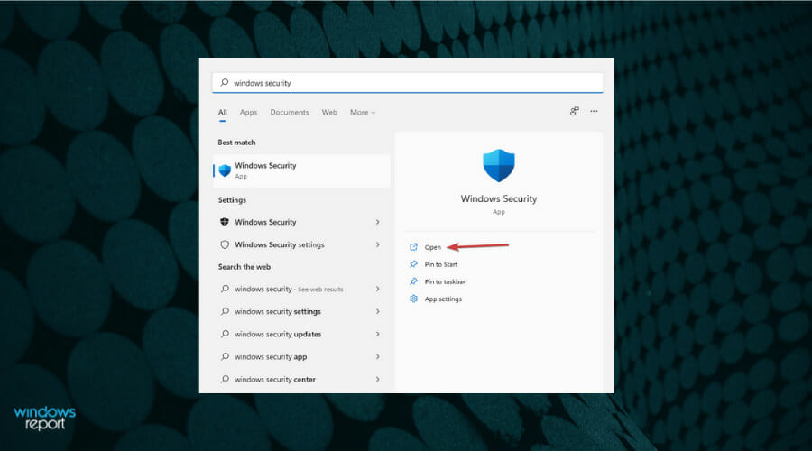Screen dimensions: 812x451
Task: Click black shield icon beside Windows Security setting
Action: tap(225, 222)
